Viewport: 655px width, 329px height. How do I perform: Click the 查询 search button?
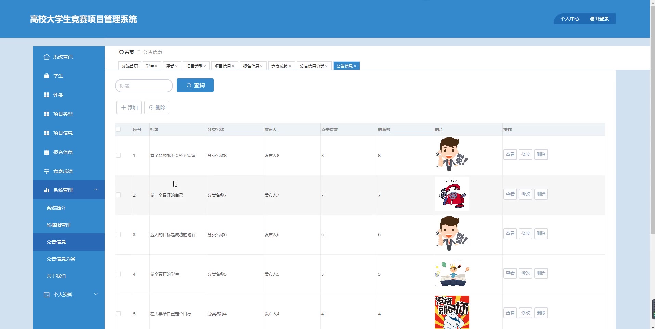[195, 85]
